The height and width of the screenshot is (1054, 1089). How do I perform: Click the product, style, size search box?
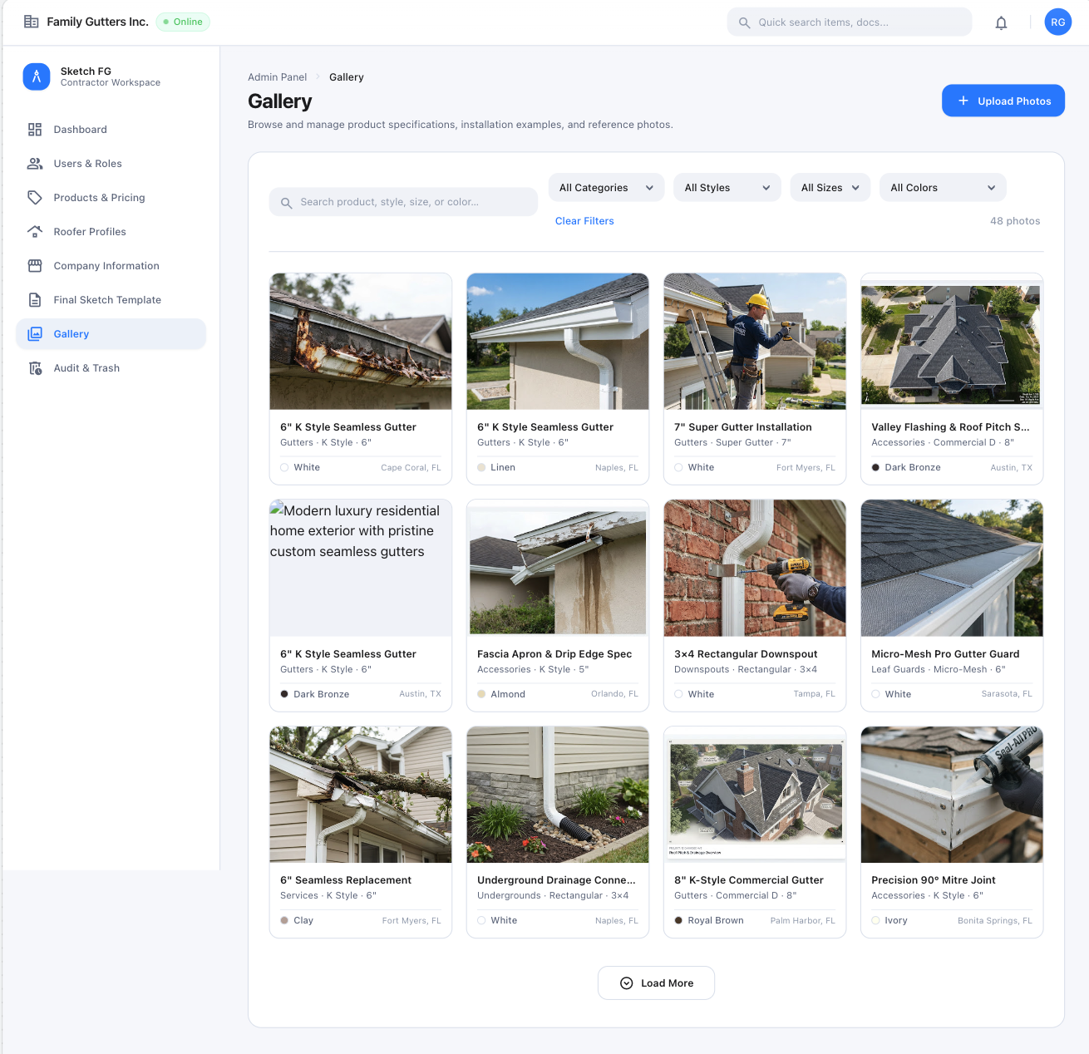click(403, 202)
